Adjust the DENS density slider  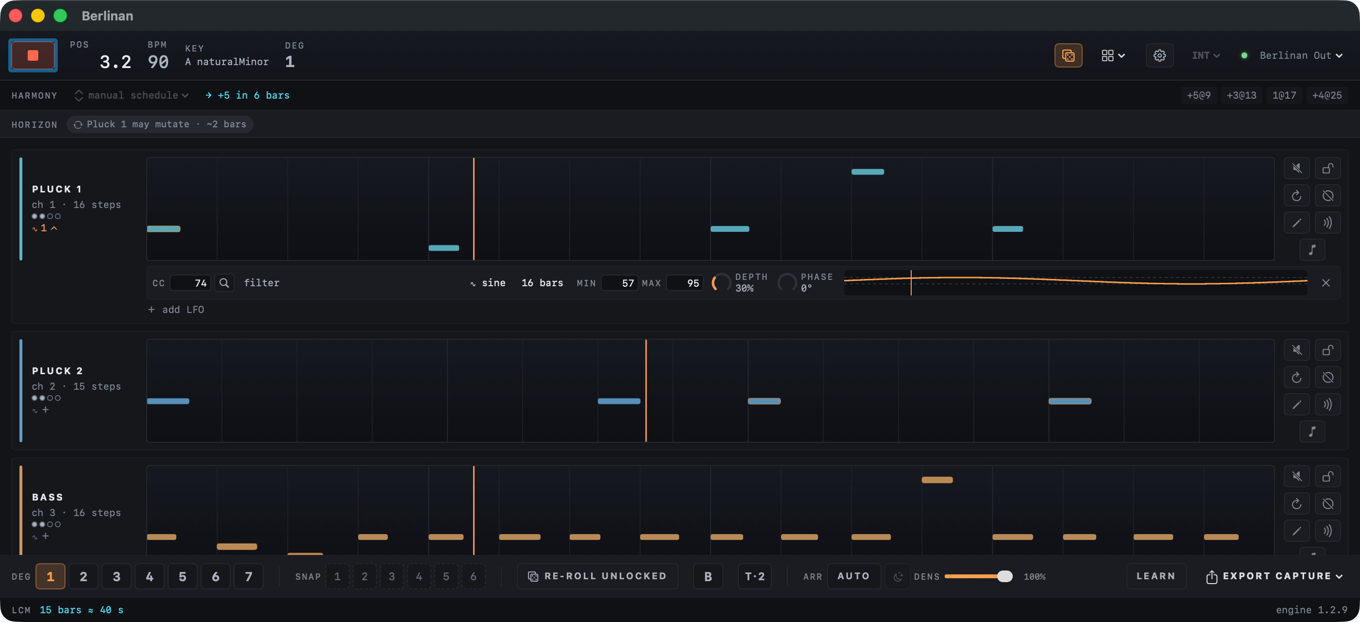978,577
